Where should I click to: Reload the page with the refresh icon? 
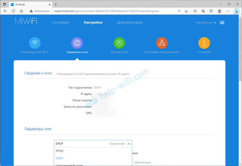(x=13, y=11)
